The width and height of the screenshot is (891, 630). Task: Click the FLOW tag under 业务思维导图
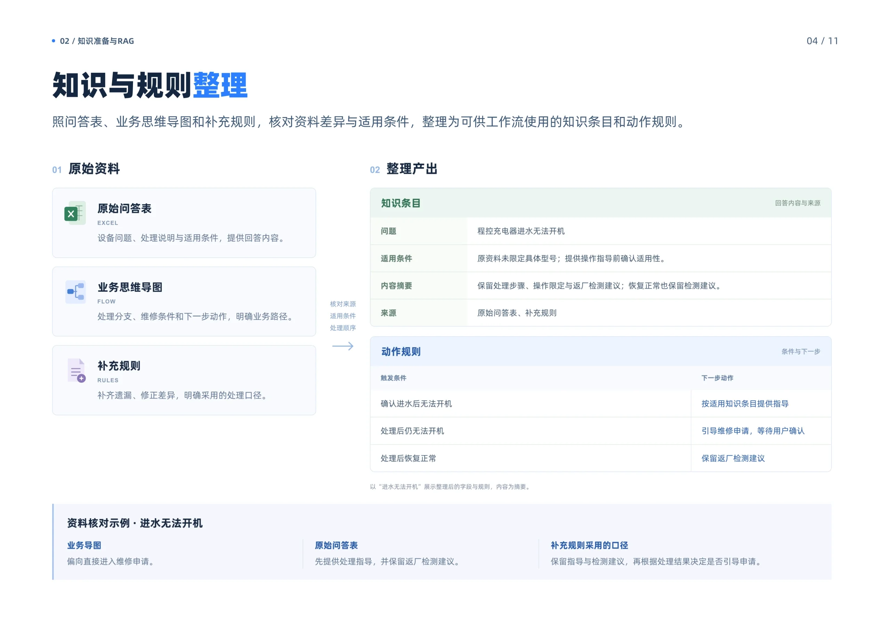[107, 301]
